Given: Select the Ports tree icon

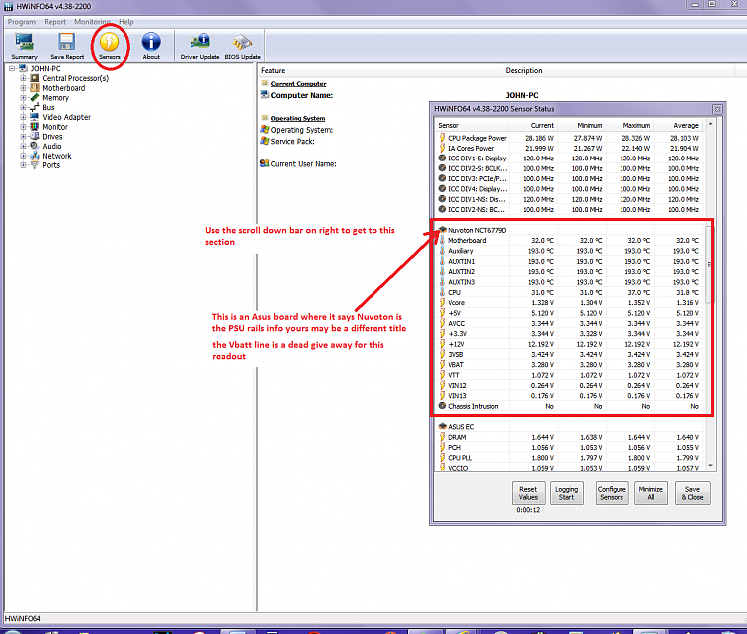Looking at the screenshot, I should point(34,164).
